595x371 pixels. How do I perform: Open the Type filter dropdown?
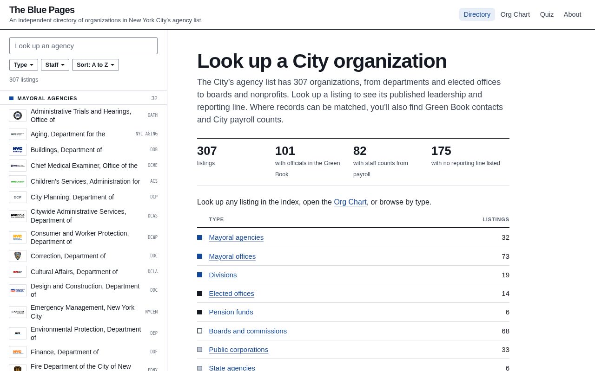click(24, 65)
